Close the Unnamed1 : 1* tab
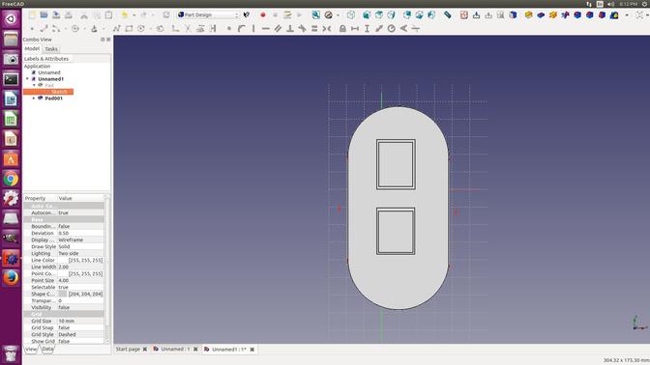This screenshot has width=650, height=365. (252, 350)
